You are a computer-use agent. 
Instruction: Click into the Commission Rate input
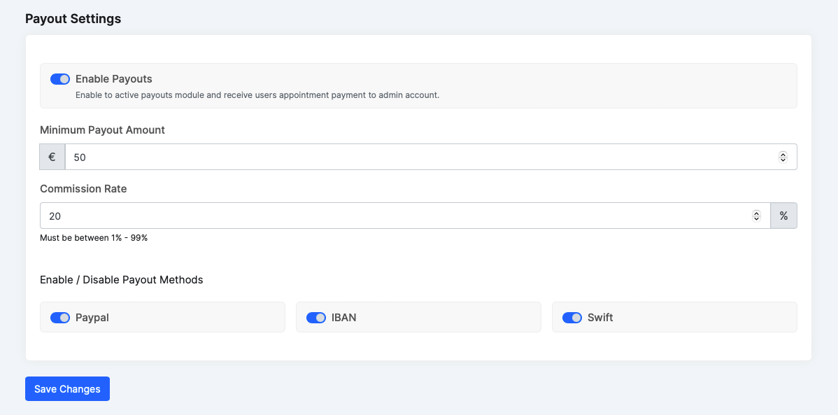pyautogui.click(x=392, y=216)
